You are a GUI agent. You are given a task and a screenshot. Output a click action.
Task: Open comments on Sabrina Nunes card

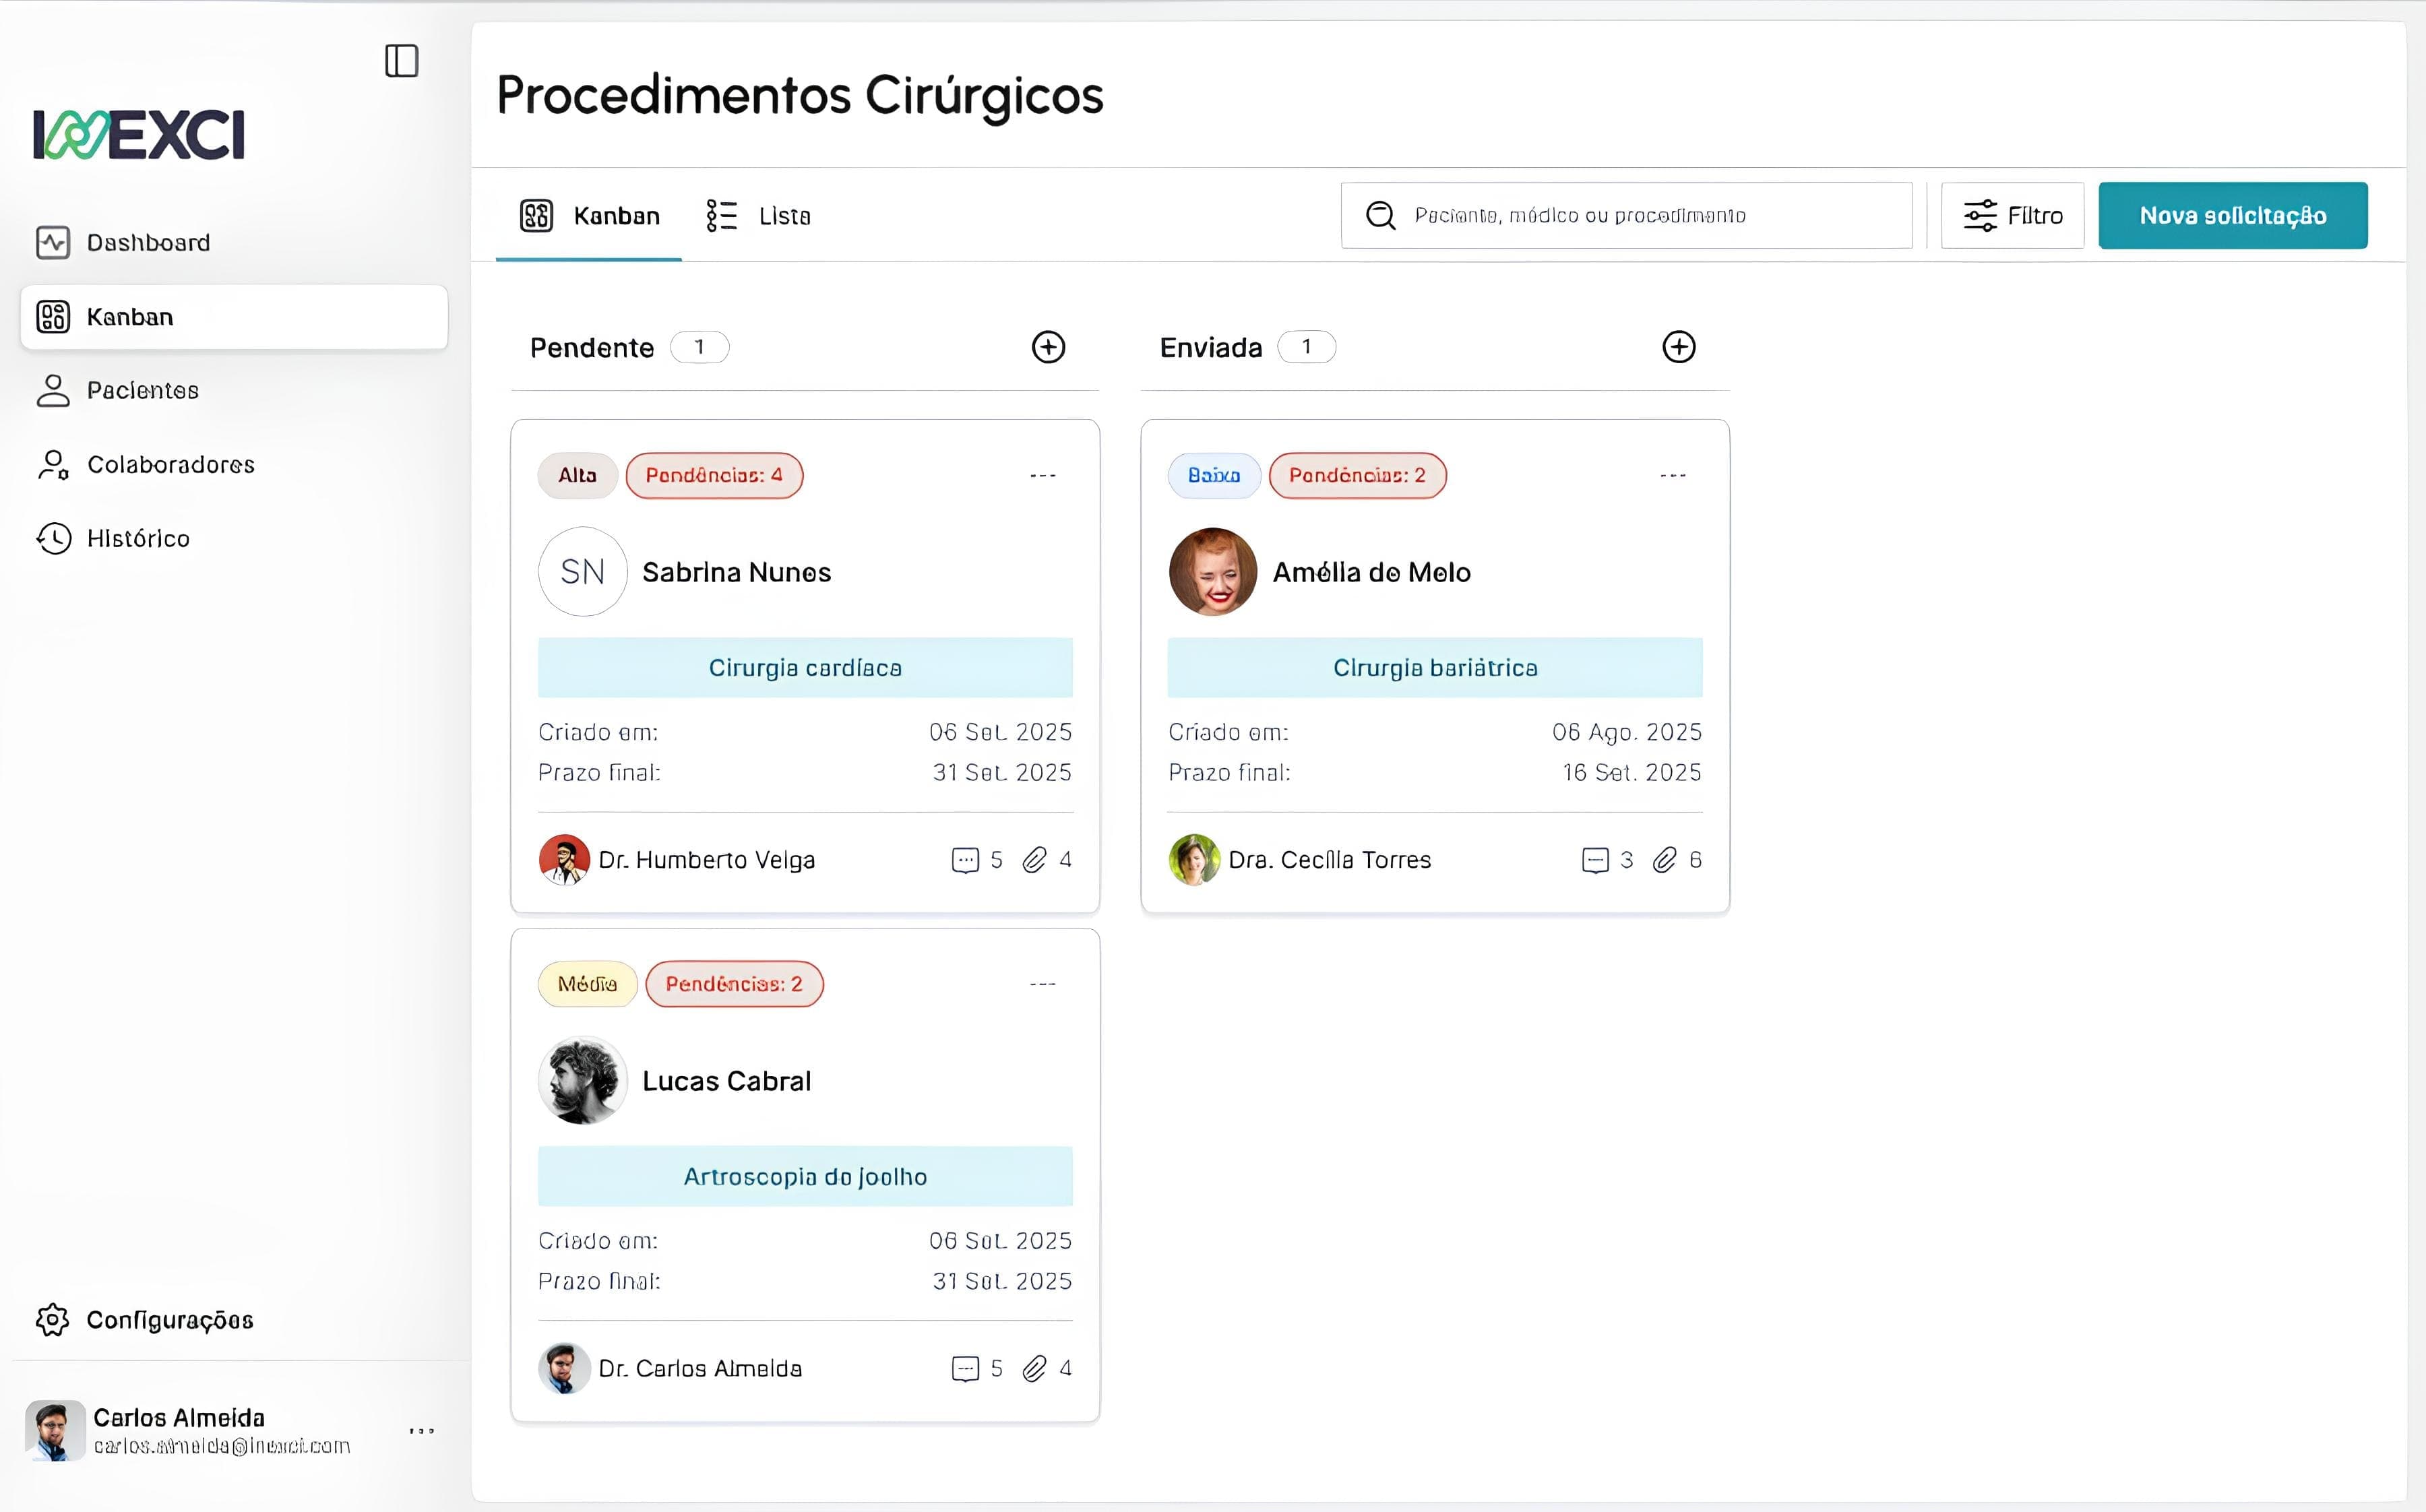[965, 860]
